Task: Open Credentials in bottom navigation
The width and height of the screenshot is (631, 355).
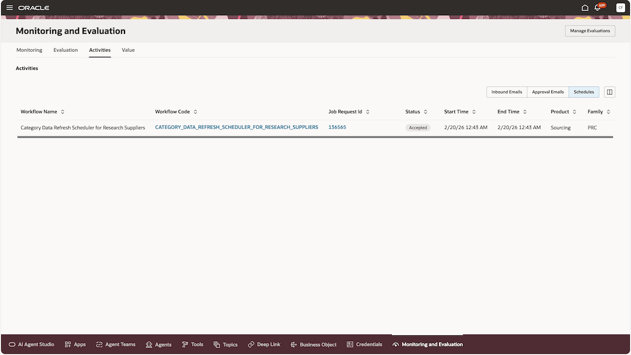Action: [364, 345]
